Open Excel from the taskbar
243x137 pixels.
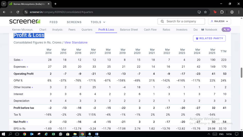pyautogui.click(x=53, y=134)
